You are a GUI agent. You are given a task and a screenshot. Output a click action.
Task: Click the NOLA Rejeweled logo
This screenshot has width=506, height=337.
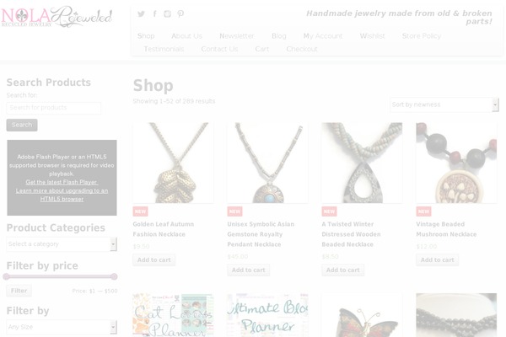coord(57,17)
